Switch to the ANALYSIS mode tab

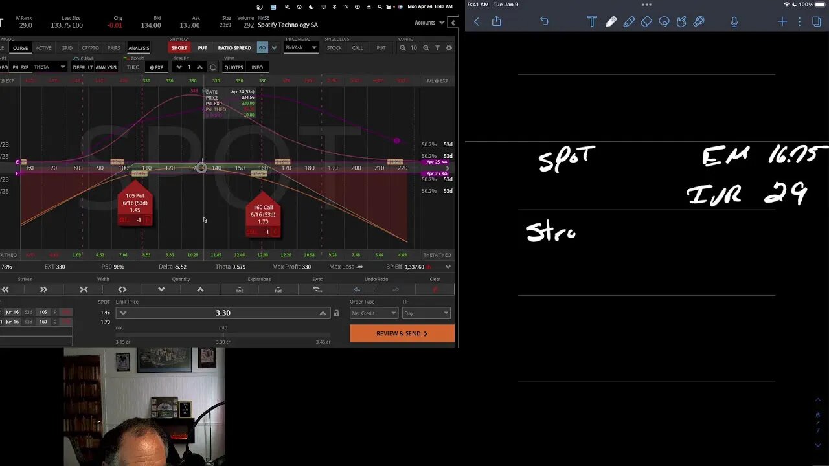point(139,48)
